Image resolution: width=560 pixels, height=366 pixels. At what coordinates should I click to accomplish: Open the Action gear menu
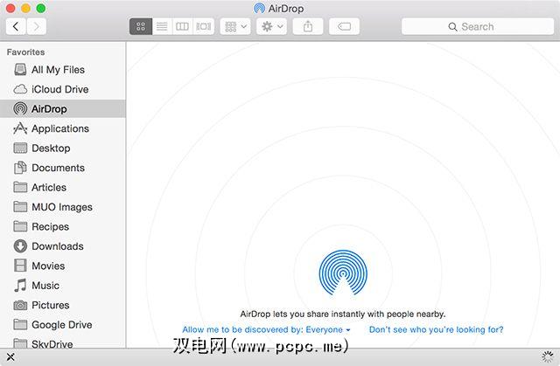pos(272,26)
